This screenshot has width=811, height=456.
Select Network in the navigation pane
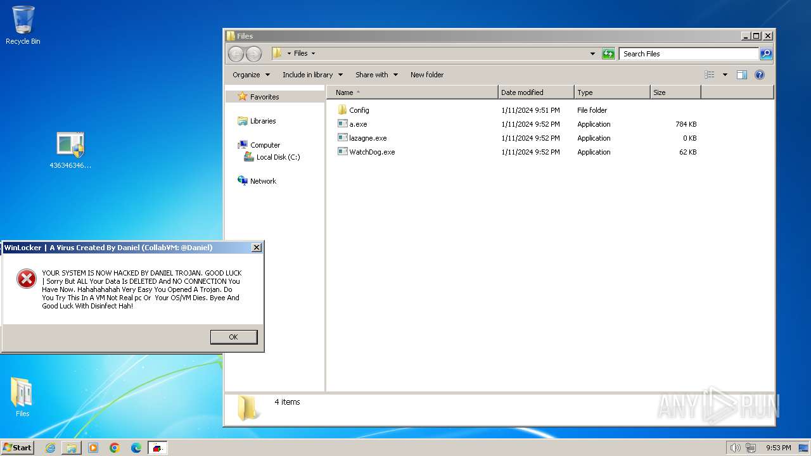click(x=257, y=181)
